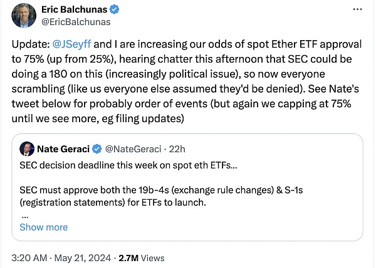Click the ellipsis above Show more
This screenshot has width=376, height=268.
pos(24,215)
